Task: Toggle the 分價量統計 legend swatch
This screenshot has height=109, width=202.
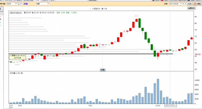Action: tap(90, 9)
